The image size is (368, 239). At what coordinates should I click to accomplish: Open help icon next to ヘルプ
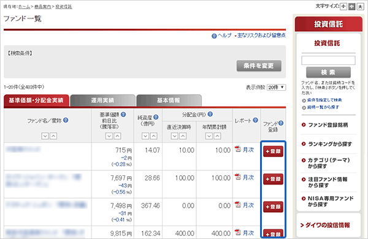214,36
